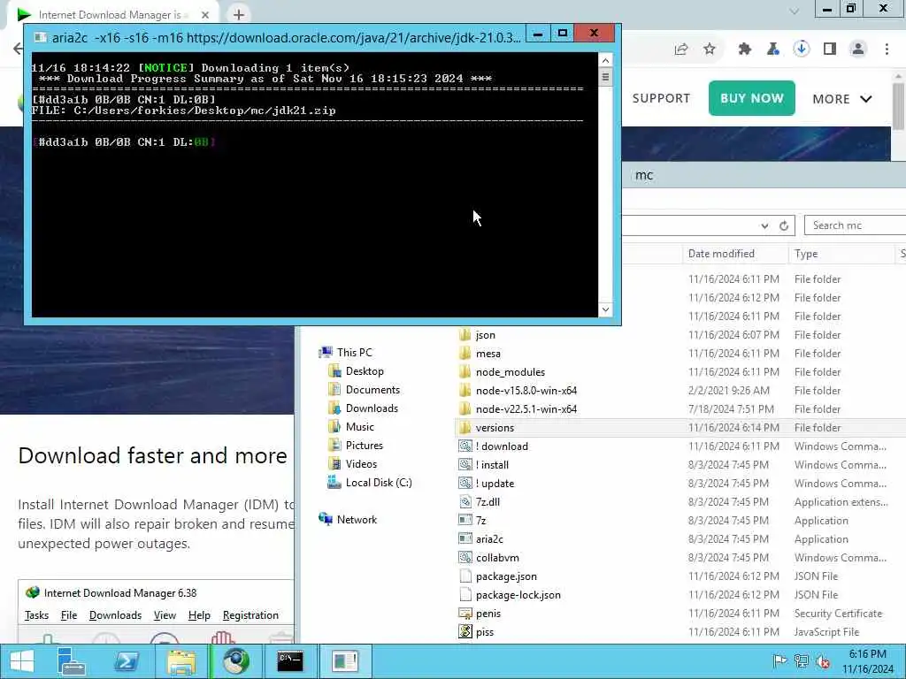Open View menu in IDM image
The width and height of the screenshot is (906, 679).
coord(165,615)
